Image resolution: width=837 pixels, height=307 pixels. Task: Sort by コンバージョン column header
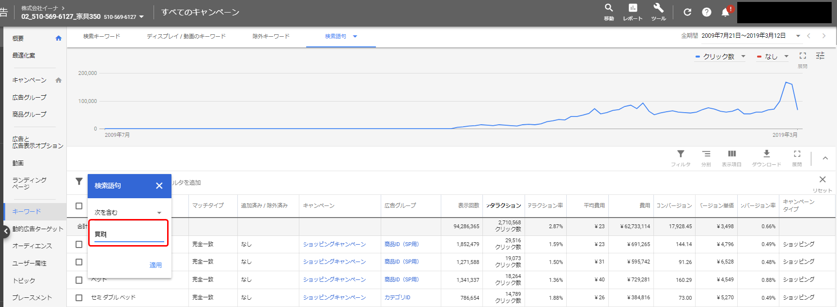[x=674, y=205]
